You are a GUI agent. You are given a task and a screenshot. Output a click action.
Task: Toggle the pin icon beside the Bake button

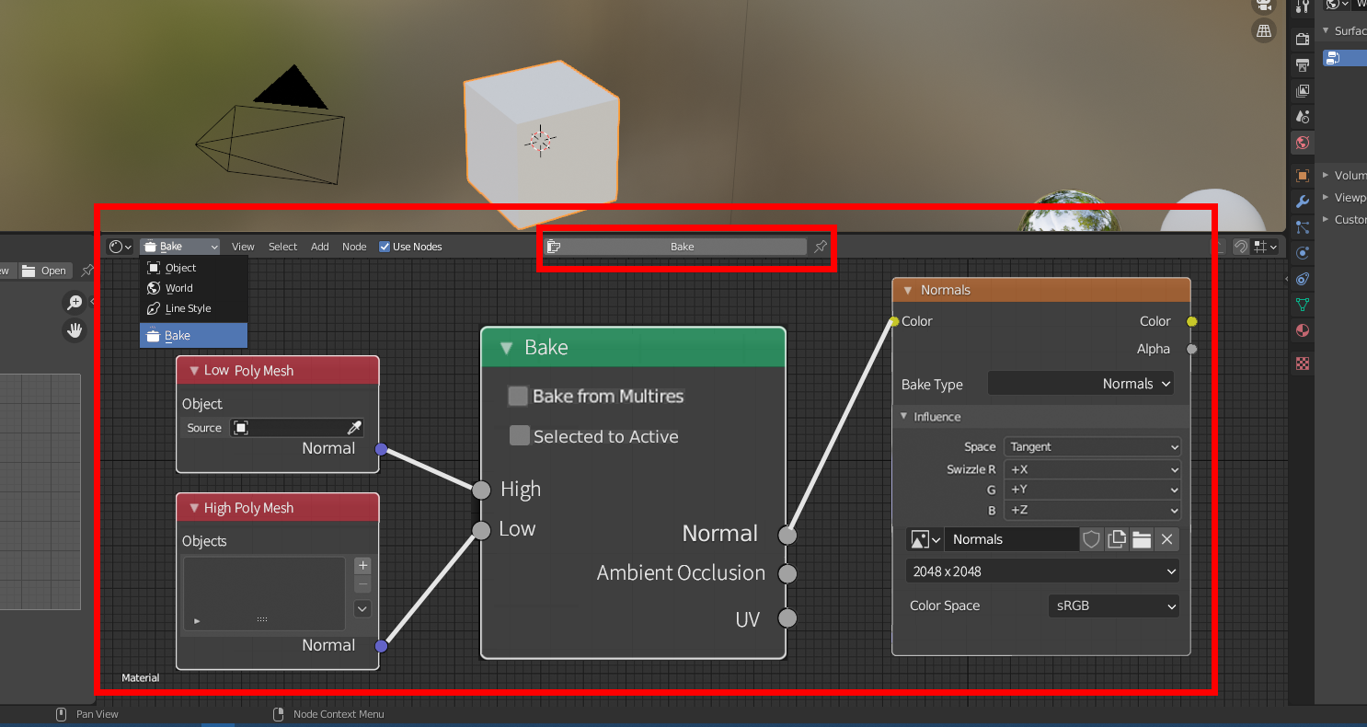click(x=821, y=247)
